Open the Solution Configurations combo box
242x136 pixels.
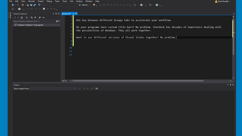click(x=55, y=5)
